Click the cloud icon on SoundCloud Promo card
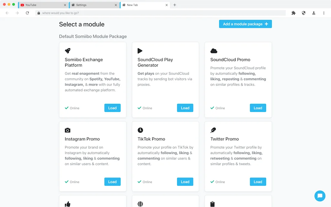 [x=213, y=50]
